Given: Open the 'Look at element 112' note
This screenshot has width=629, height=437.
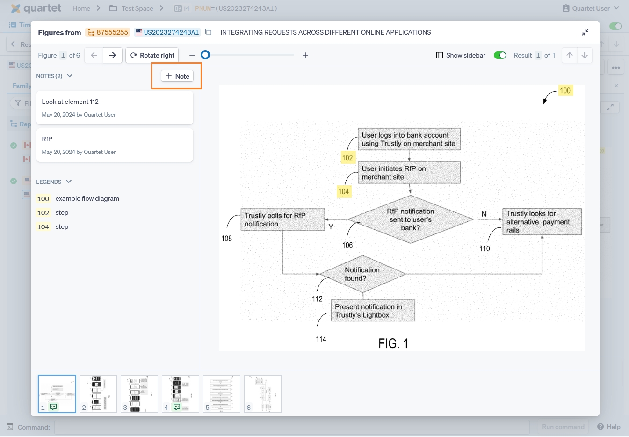Looking at the screenshot, I should coord(115,108).
